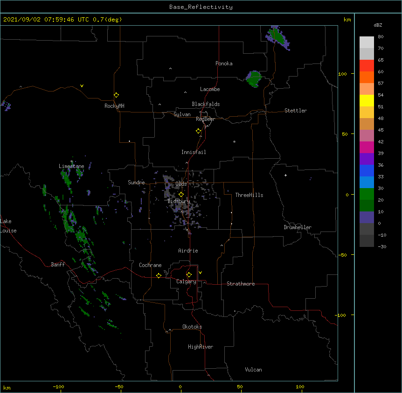Click the Vulcan town label
The height and width of the screenshot is (393, 402).
(x=253, y=370)
